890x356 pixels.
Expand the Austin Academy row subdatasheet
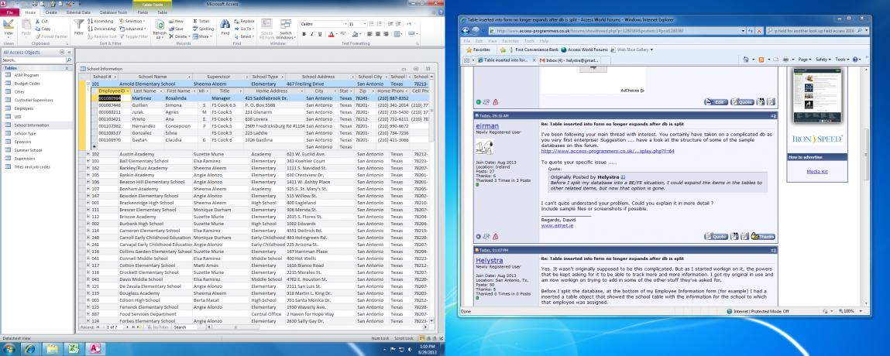coord(88,154)
